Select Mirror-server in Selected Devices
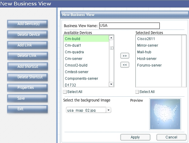The height and width of the screenshot is (143, 189). pyautogui.click(x=159, y=45)
